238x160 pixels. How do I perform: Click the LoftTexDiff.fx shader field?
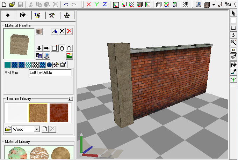[x=50, y=73]
